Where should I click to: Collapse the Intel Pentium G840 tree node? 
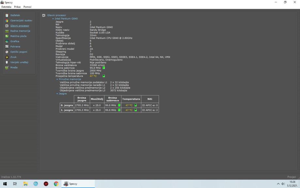(x=53, y=19)
